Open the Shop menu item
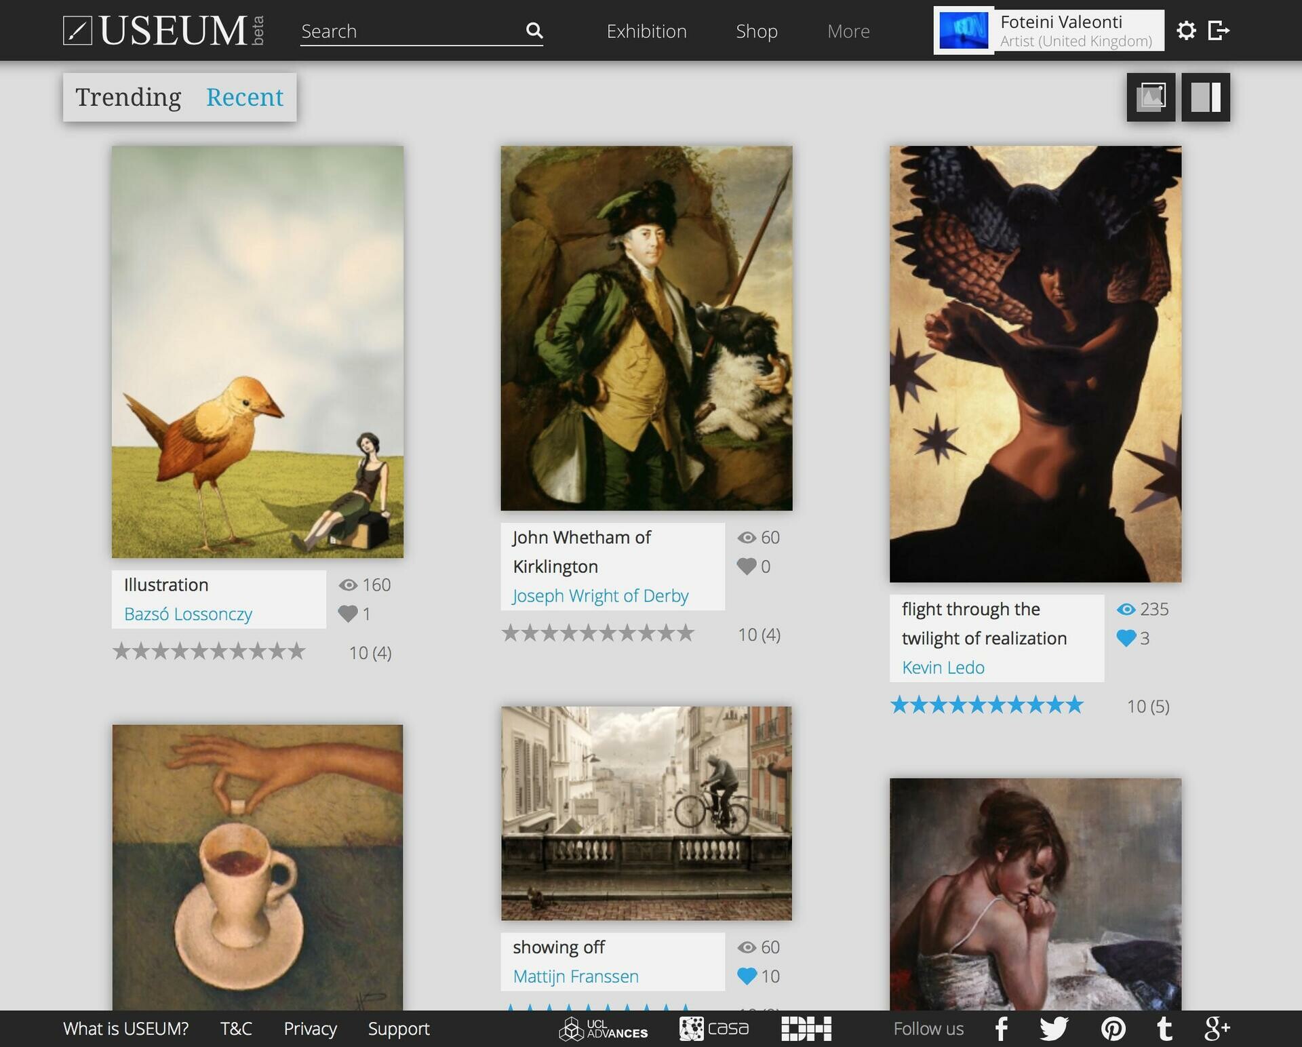The height and width of the screenshot is (1047, 1302). 757,31
